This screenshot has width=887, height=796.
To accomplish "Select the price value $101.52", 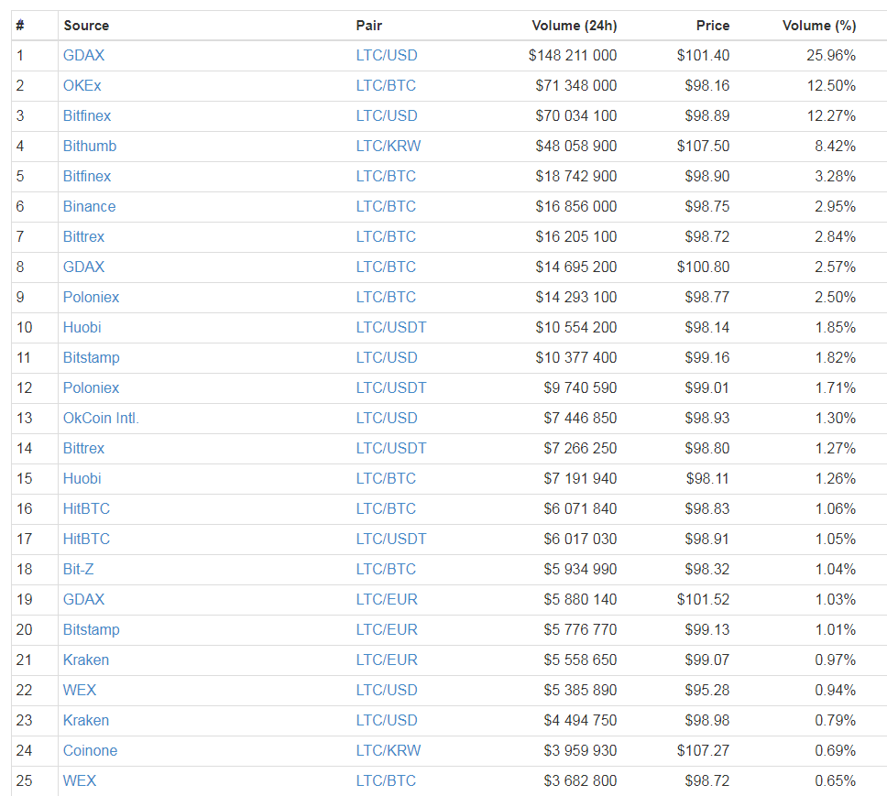I will coord(703,600).
